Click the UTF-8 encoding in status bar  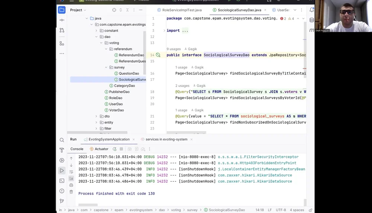coord(281,210)
